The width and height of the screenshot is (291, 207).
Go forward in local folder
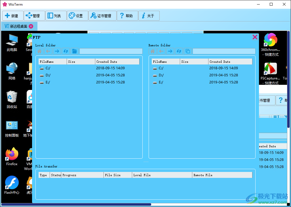57,51
